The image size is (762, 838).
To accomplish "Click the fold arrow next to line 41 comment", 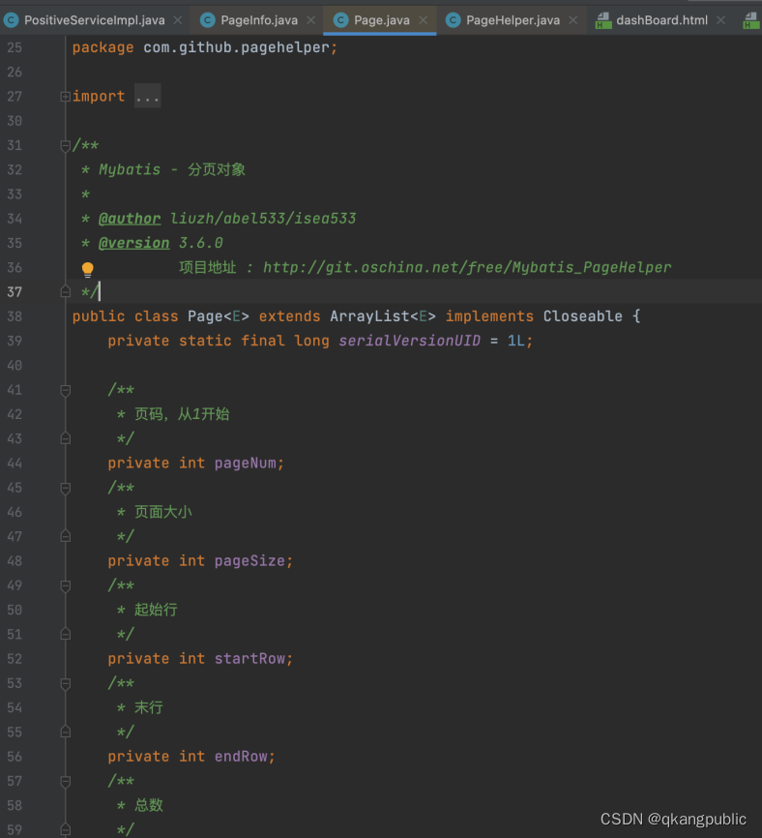I will pyautogui.click(x=66, y=389).
